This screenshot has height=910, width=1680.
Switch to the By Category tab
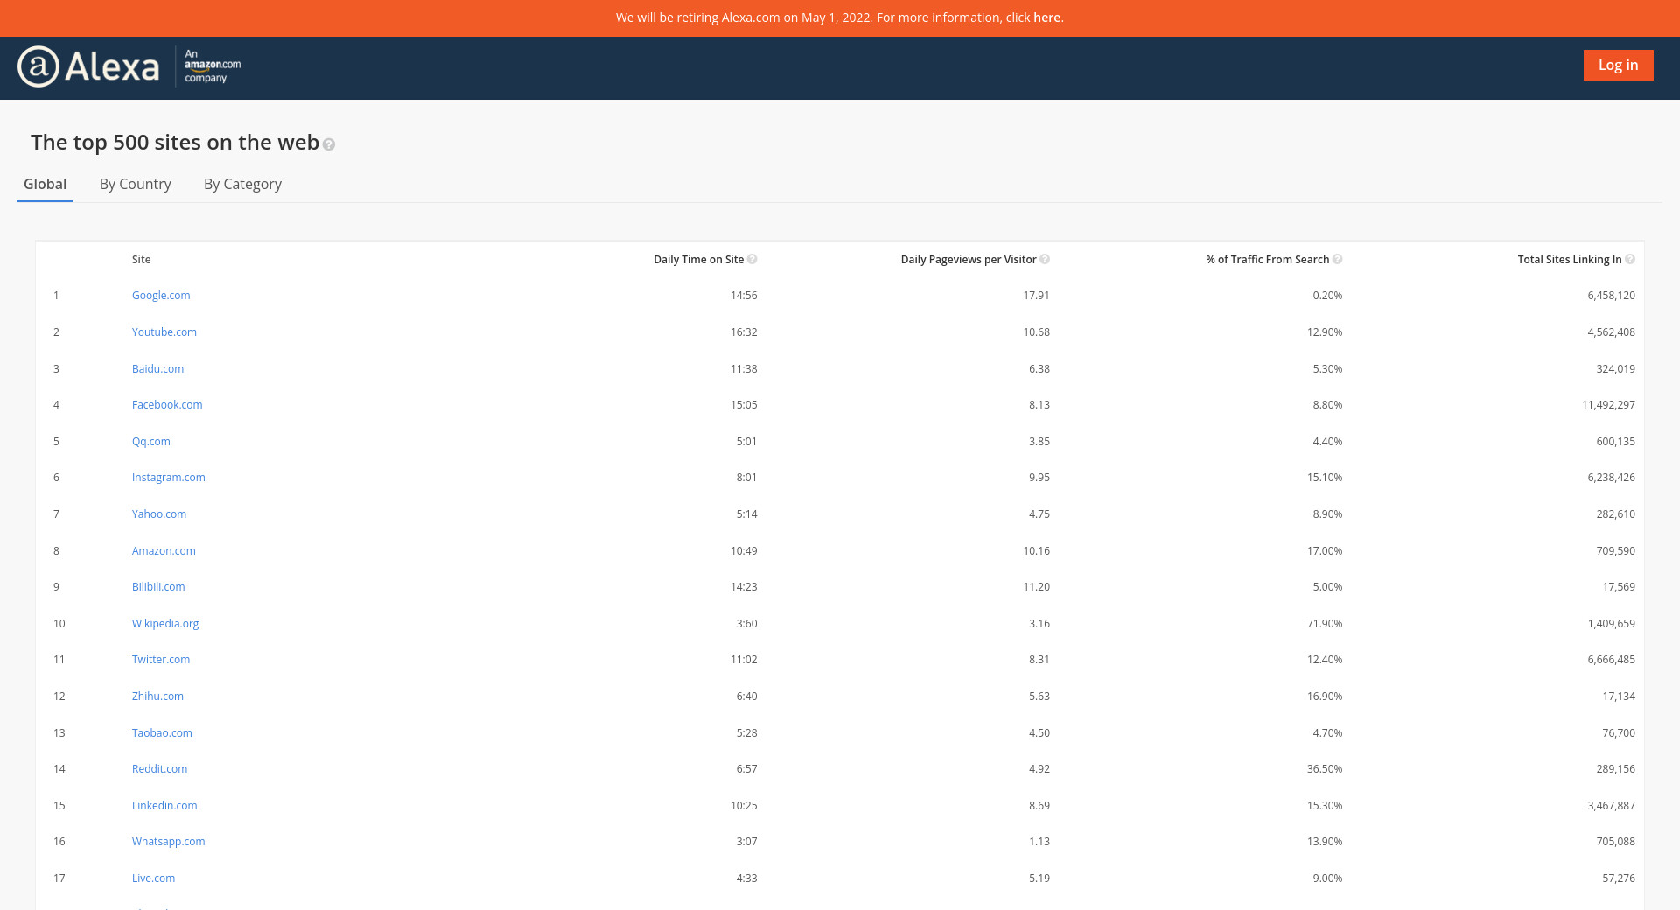(243, 184)
